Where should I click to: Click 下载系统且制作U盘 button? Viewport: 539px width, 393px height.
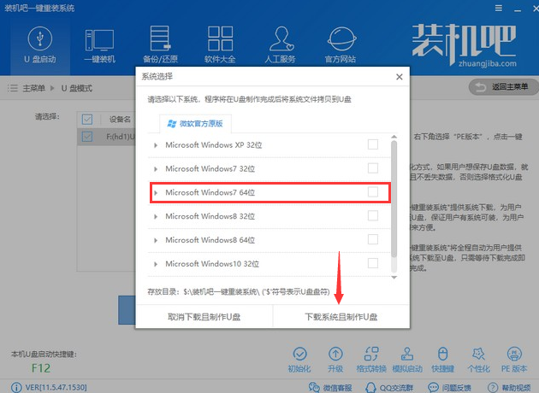[x=341, y=317]
